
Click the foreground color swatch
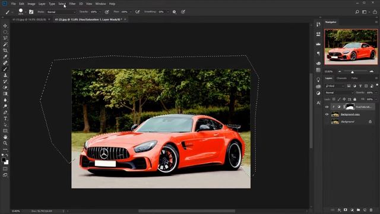click(x=4, y=160)
